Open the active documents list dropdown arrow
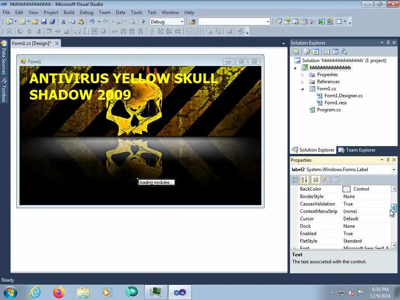The width and height of the screenshot is (400, 300). point(284,44)
